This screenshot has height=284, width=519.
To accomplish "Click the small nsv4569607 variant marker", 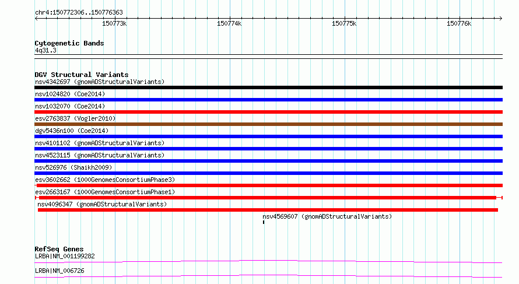I will pos(264,222).
